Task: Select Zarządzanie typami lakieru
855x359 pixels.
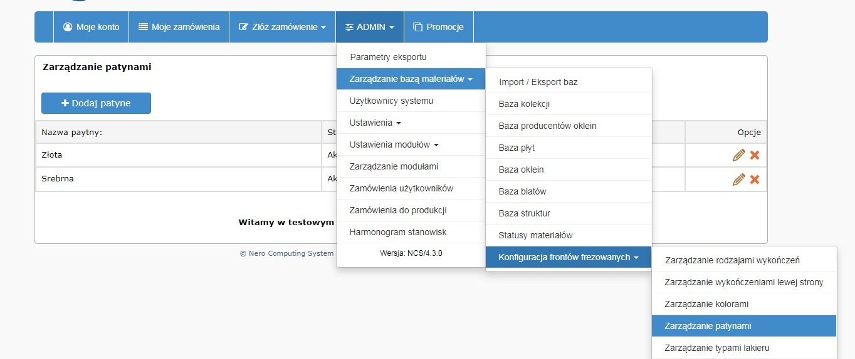Action: click(x=716, y=348)
